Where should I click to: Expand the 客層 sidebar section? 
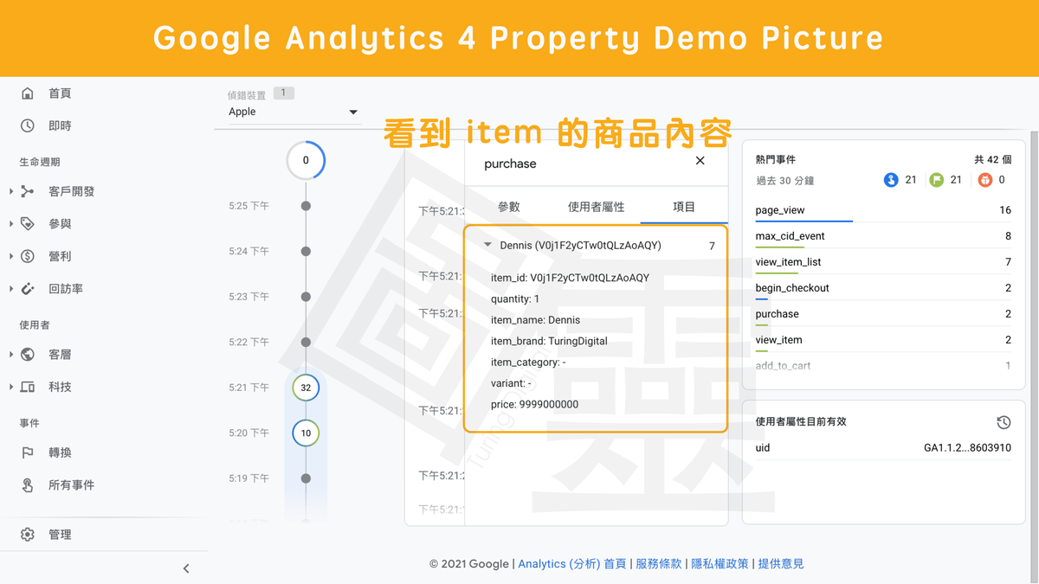pyautogui.click(x=10, y=355)
